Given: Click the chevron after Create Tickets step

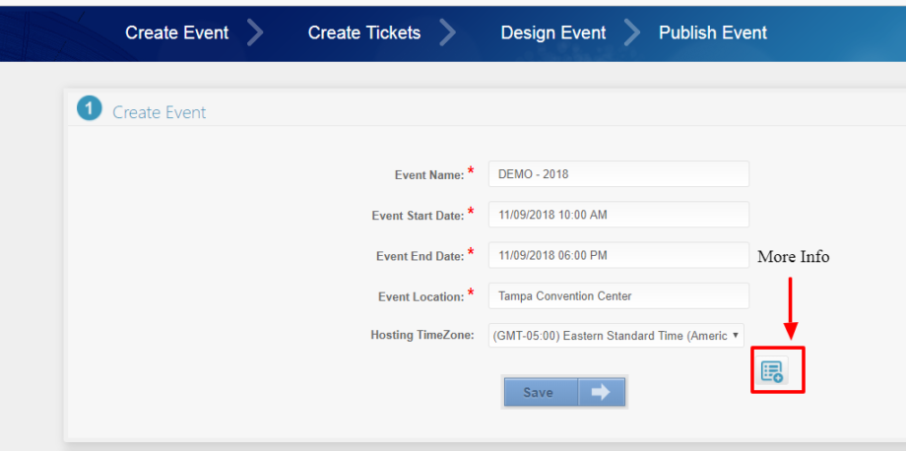Looking at the screenshot, I should click(x=447, y=32).
